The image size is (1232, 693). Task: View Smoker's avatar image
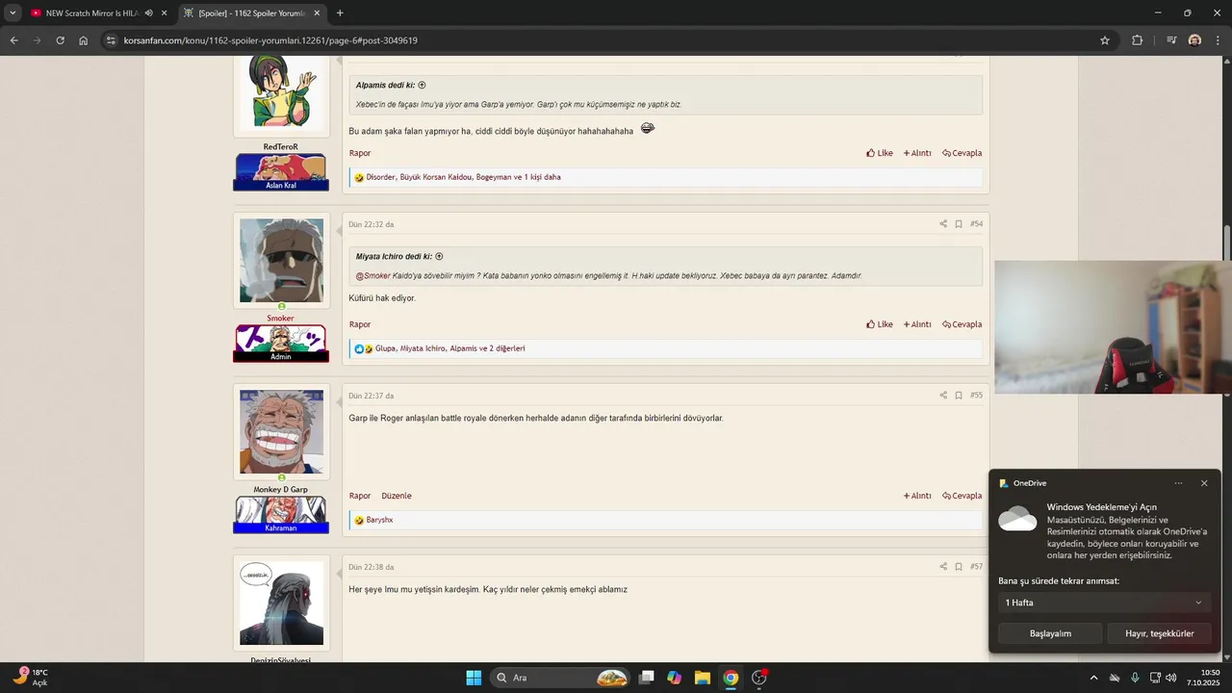[x=281, y=261]
